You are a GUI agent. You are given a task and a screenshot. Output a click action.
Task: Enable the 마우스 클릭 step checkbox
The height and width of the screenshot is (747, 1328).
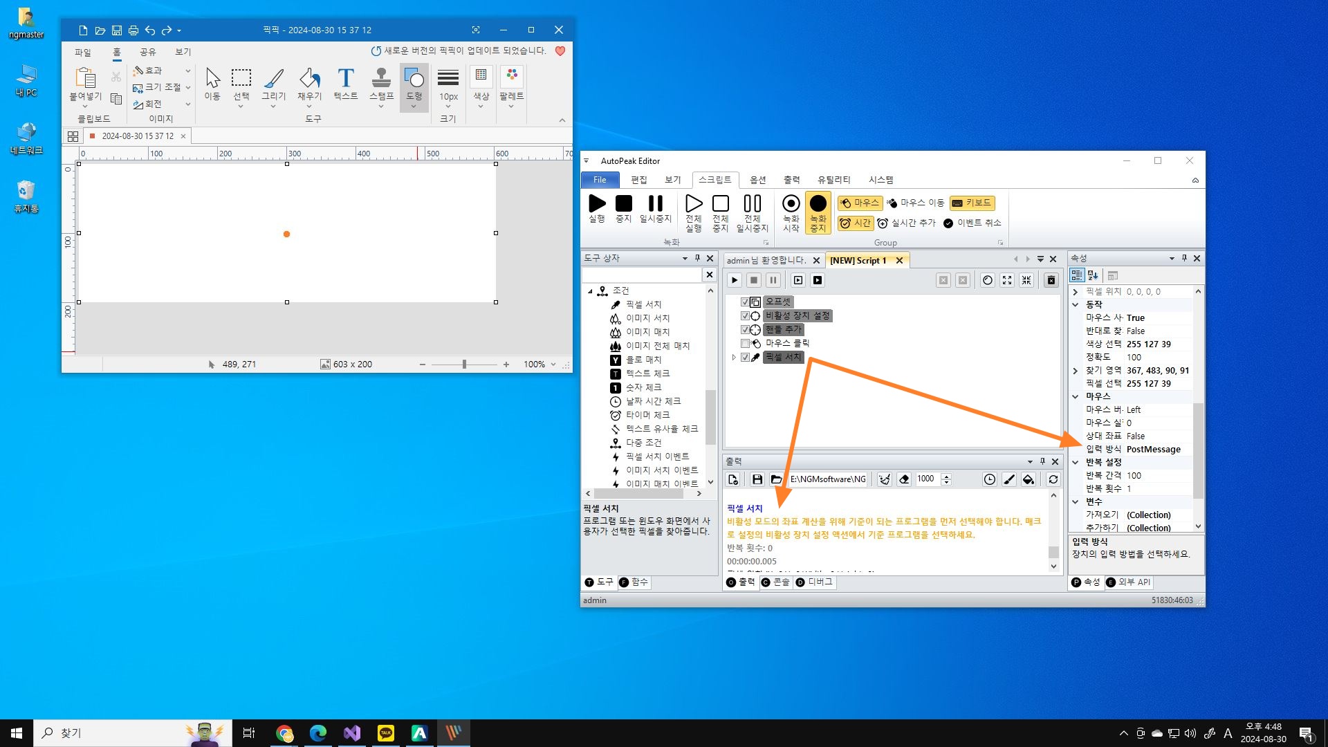[x=745, y=344]
